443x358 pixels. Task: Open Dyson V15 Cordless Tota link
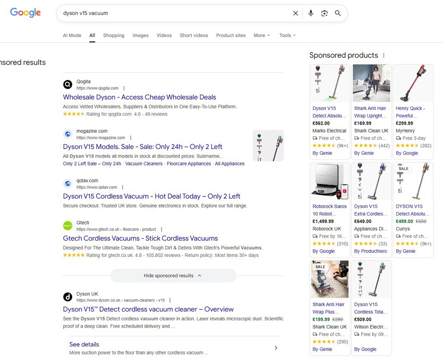[371, 308]
